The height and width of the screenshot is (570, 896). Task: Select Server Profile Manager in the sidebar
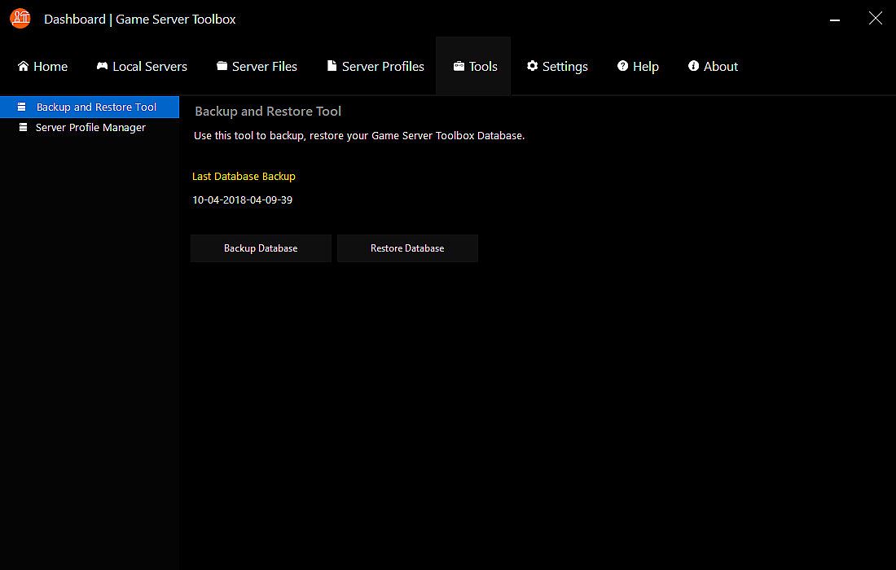tap(90, 128)
